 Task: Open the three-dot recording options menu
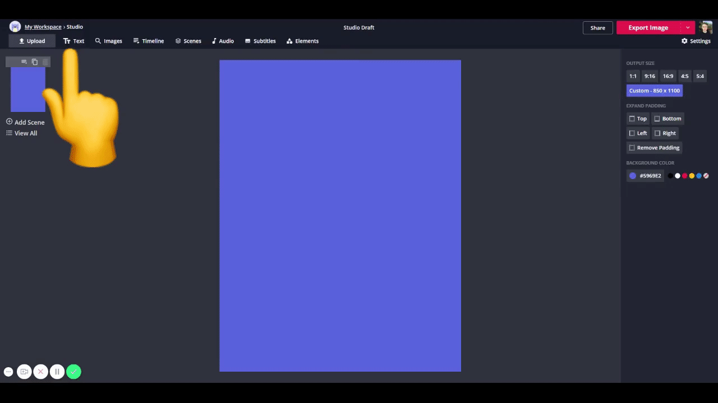[8, 372]
